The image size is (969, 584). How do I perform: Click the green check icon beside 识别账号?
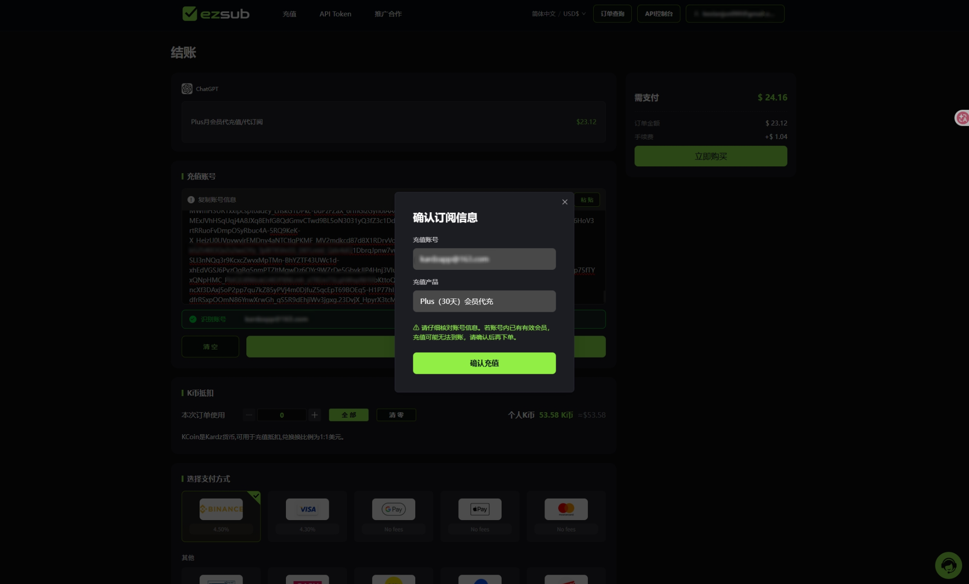[193, 319]
